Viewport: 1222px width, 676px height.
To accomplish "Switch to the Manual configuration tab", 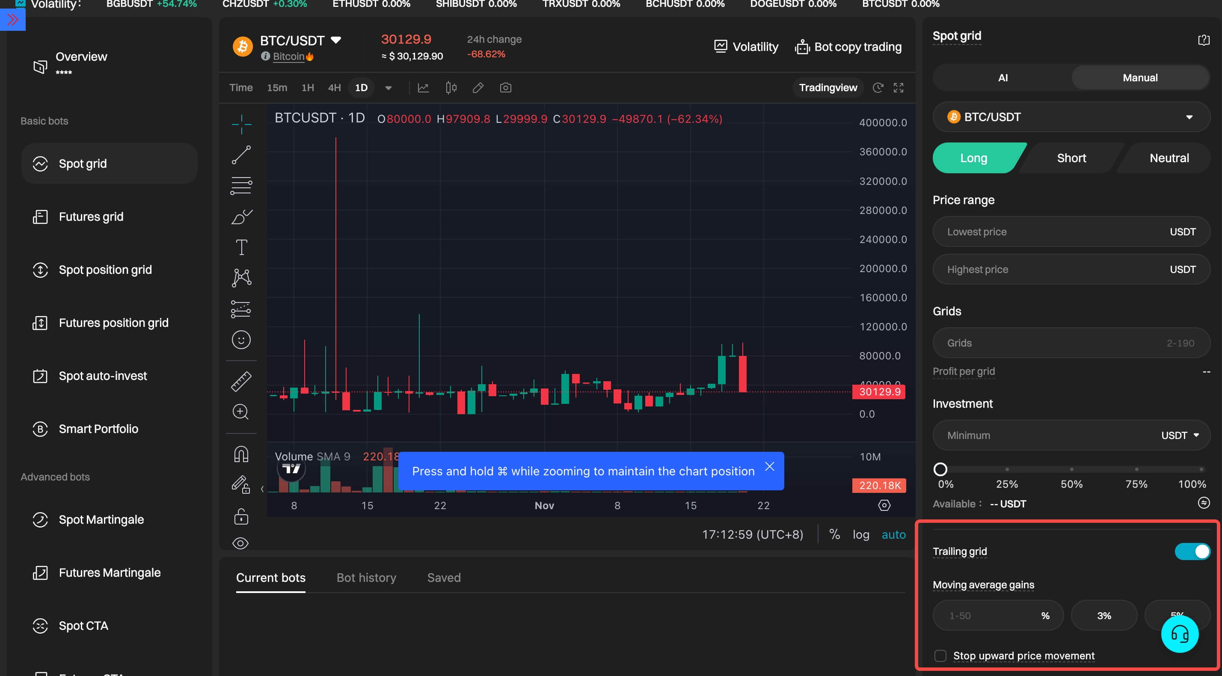I will [x=1140, y=77].
